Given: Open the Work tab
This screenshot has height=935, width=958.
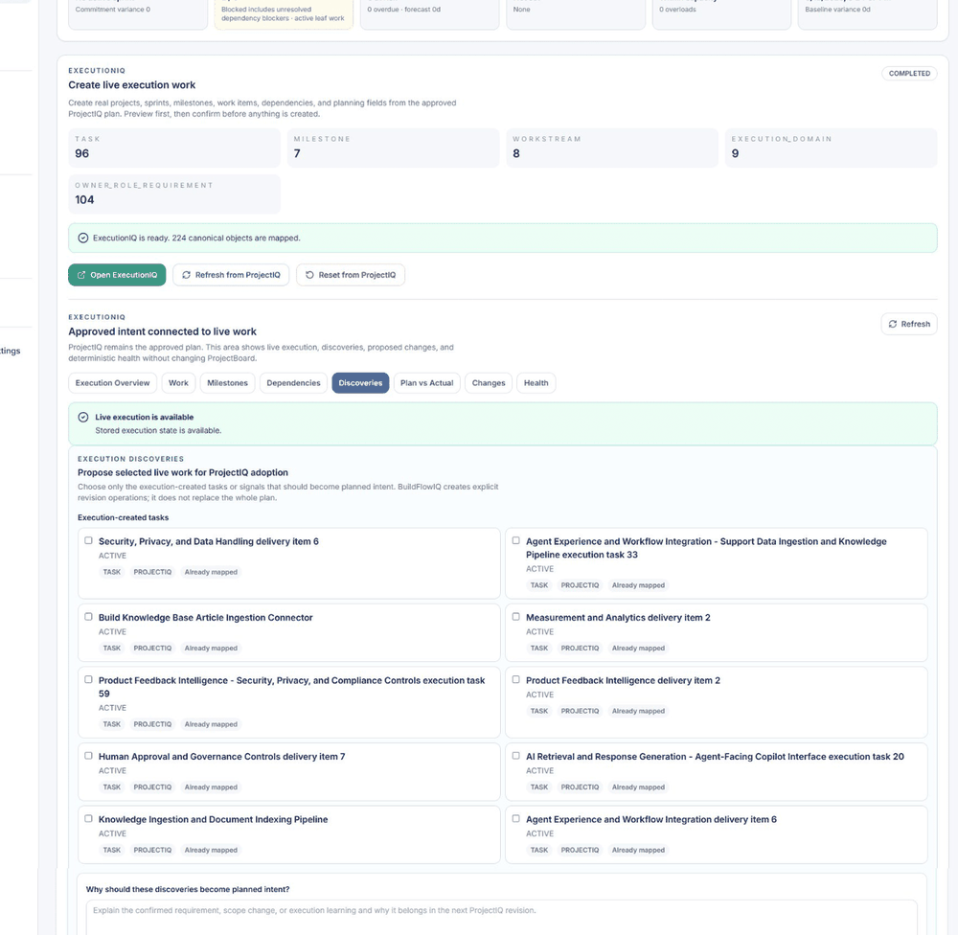Looking at the screenshot, I should tap(178, 383).
